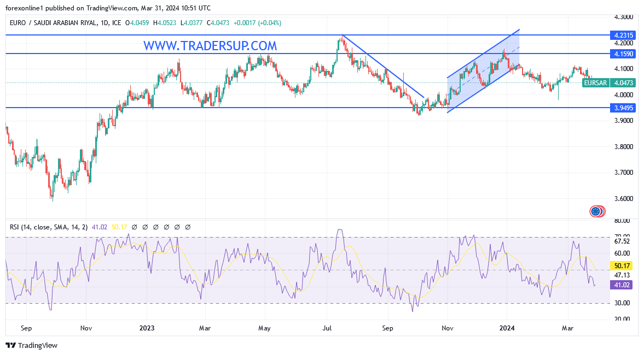
Task: Click the published header text with forexonline1
Action: [108, 8]
